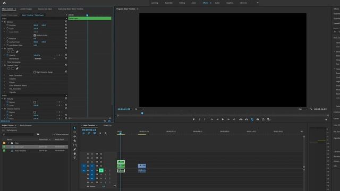
Task: Expand the Curves section
Action: click(4, 82)
